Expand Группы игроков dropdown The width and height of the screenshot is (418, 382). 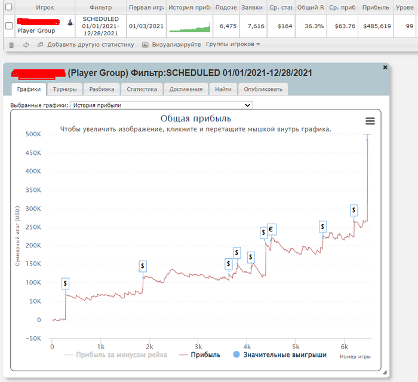(x=233, y=44)
